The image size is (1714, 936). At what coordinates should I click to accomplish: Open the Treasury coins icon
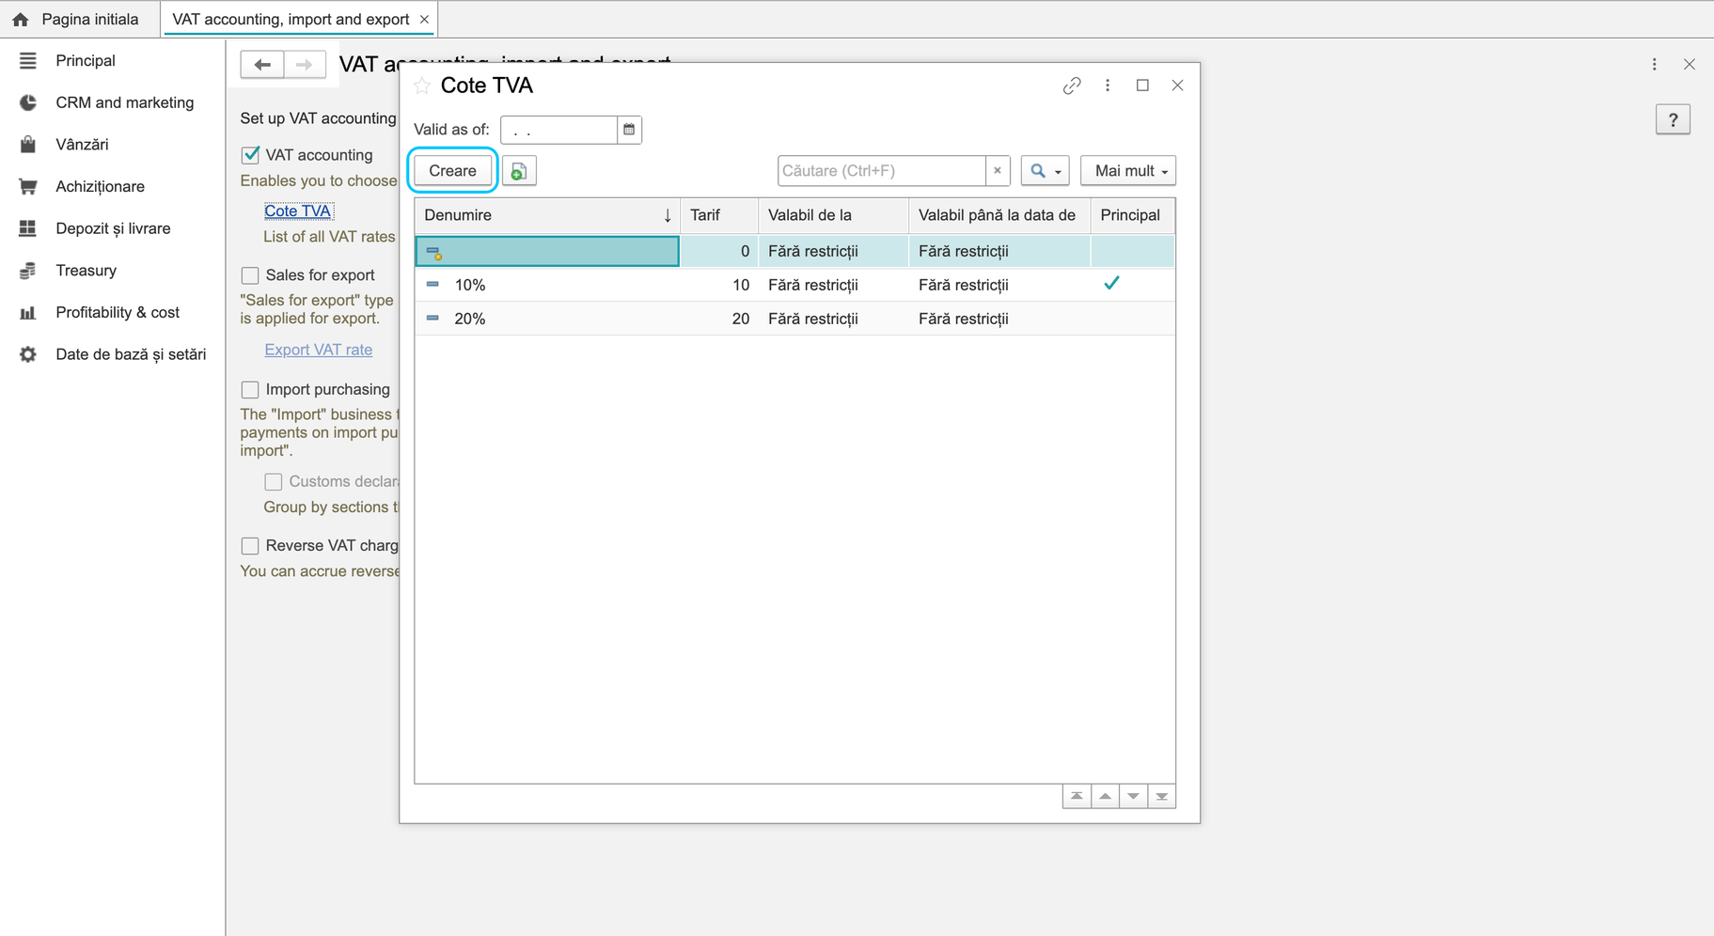click(28, 271)
